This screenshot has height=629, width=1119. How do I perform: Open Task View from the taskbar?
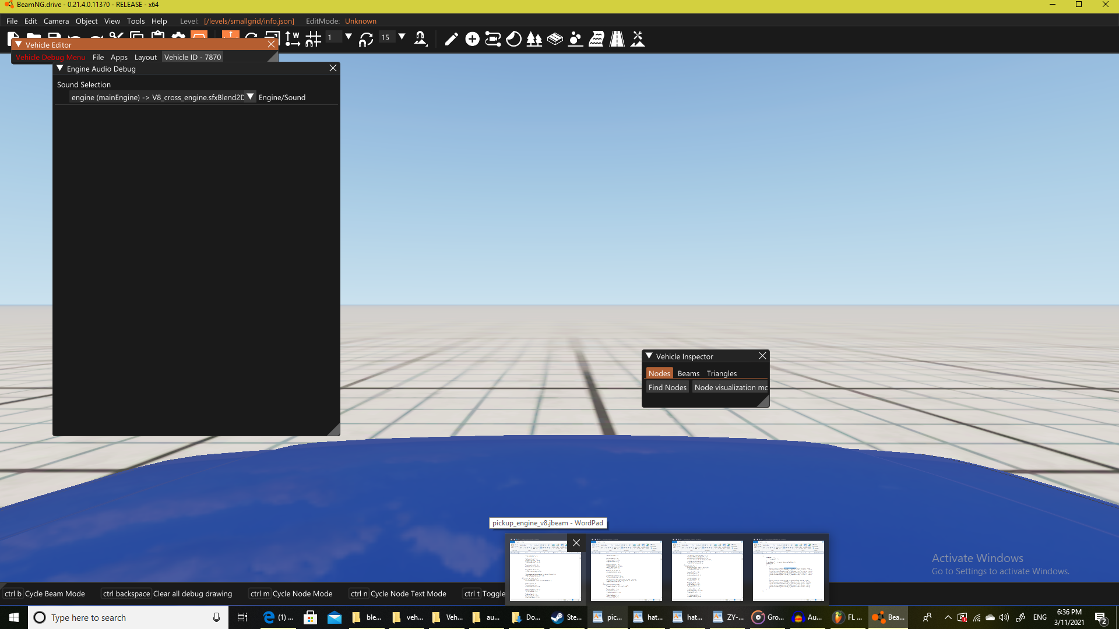[242, 617]
